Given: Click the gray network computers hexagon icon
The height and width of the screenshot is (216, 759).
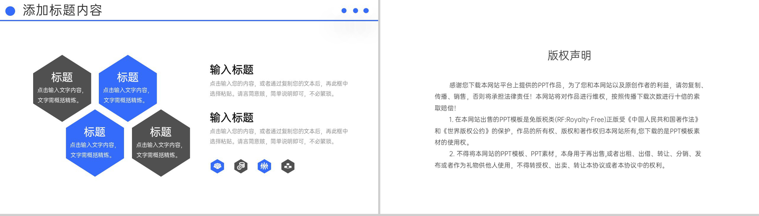Looking at the screenshot, I should (x=288, y=166).
